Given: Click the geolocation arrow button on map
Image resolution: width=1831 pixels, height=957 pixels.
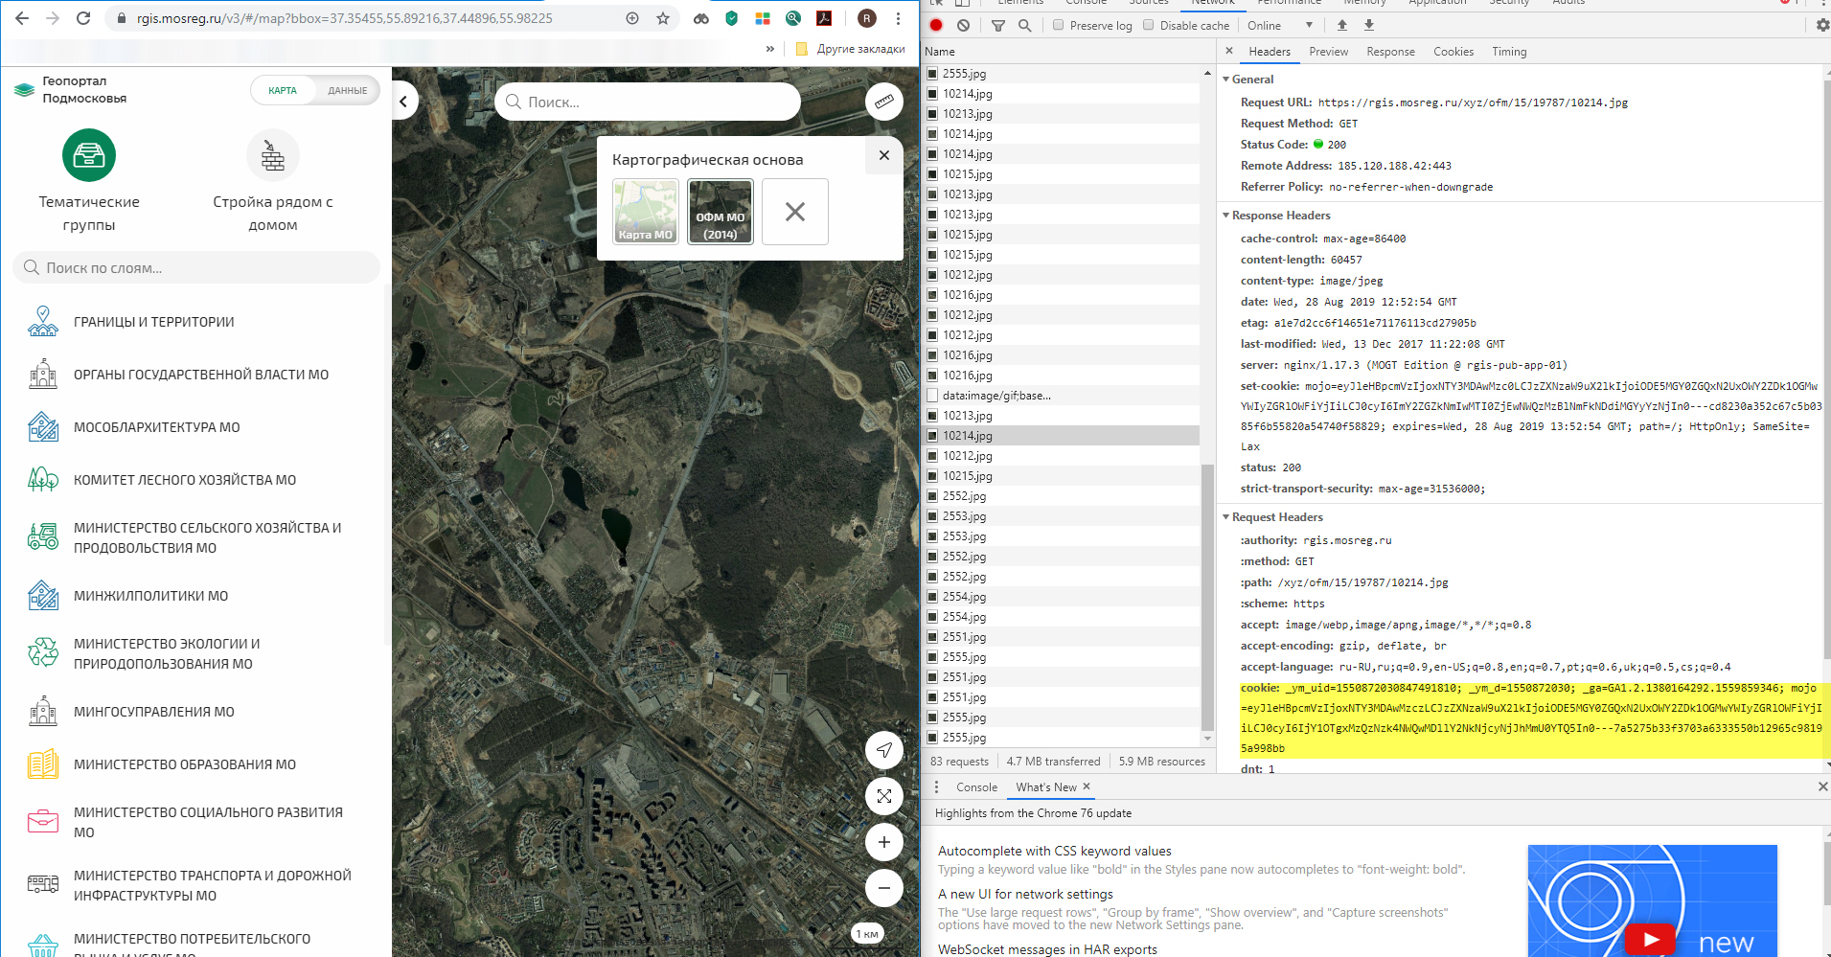Looking at the screenshot, I should (x=883, y=750).
